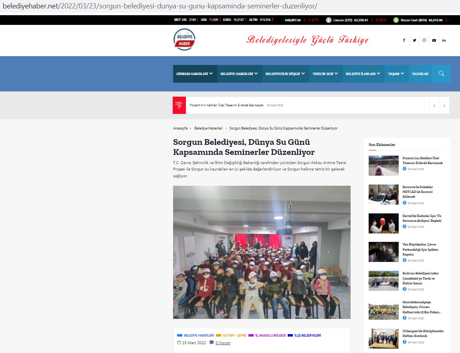Open Bornova'da Sokaklar NETCAD thumbnail

pos(383,195)
